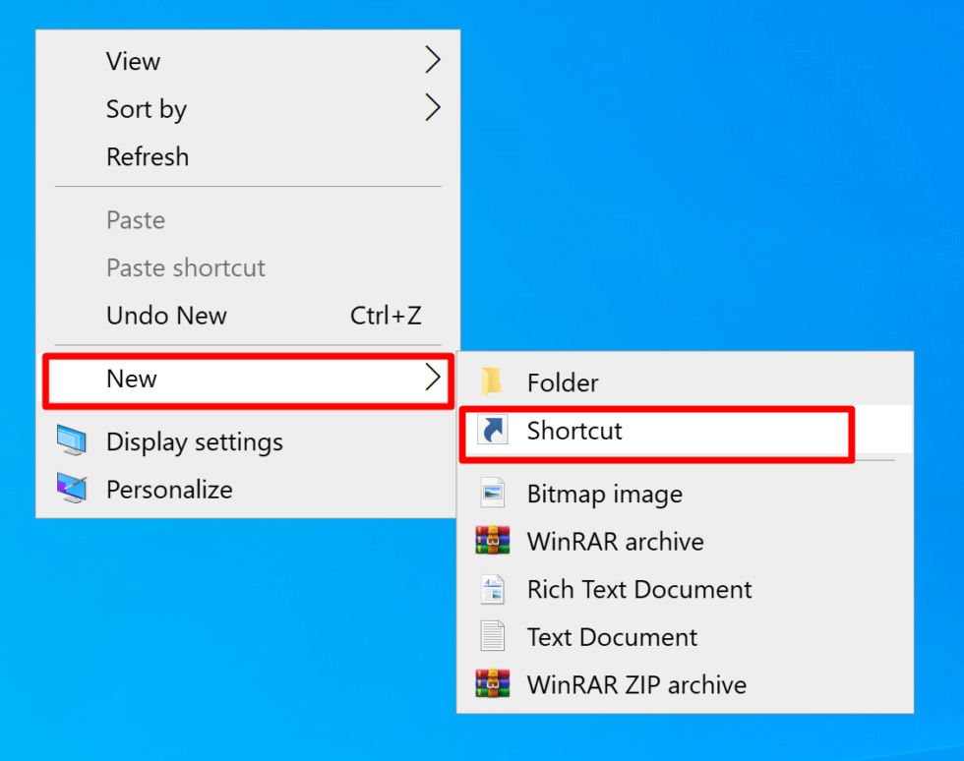Click the Bitmap image file icon
Image resolution: width=964 pixels, height=761 pixels.
493,494
